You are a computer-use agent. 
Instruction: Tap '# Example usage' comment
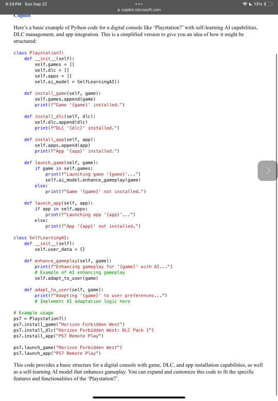coord(33,313)
